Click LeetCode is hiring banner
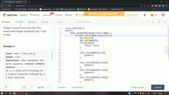 point(104,14)
